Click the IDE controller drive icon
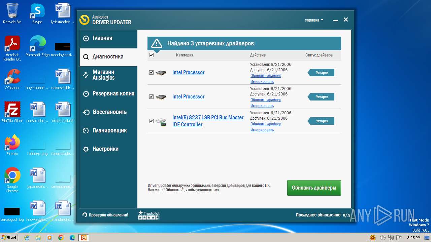The height and width of the screenshot is (242, 431). click(x=161, y=122)
